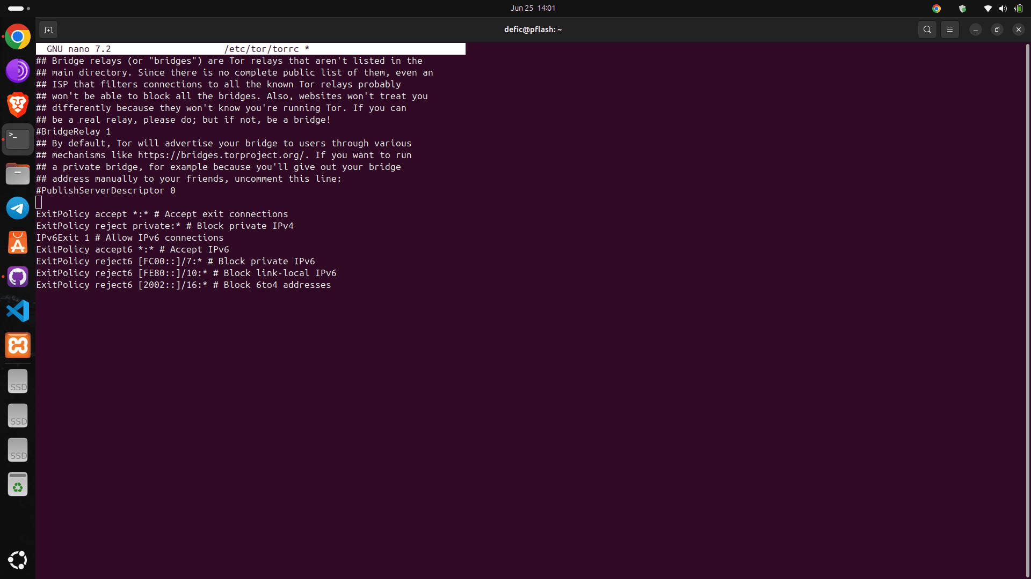Open the terminal hamburger menu
This screenshot has height=579, width=1031.
(x=950, y=29)
